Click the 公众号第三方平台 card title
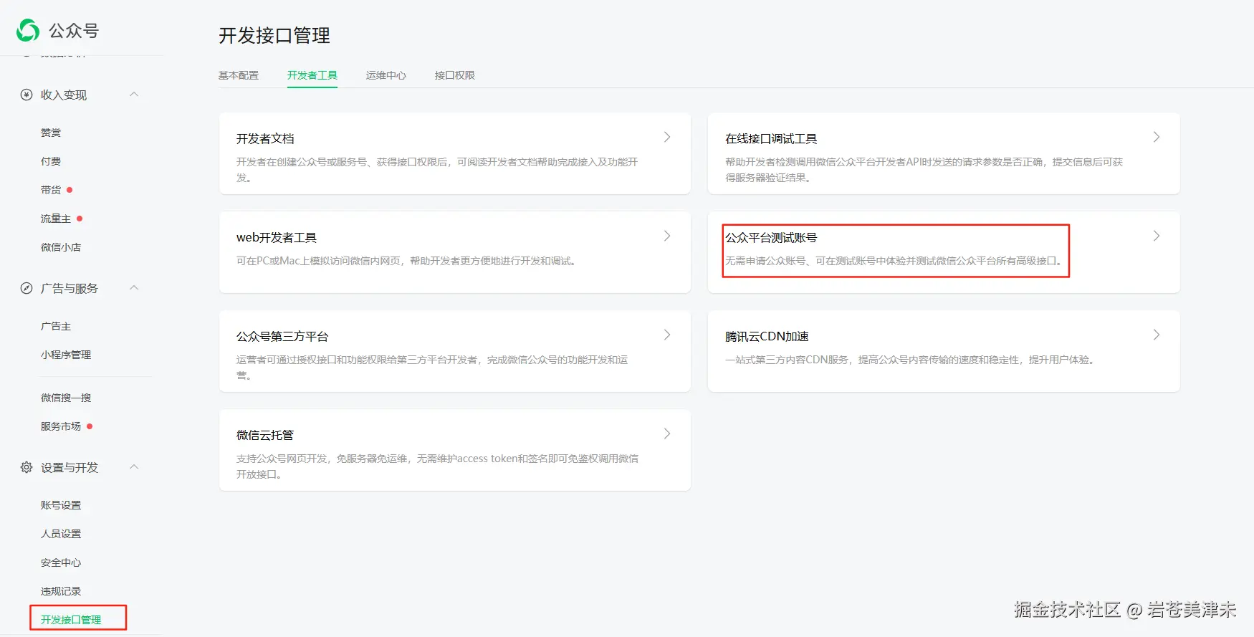 (282, 336)
